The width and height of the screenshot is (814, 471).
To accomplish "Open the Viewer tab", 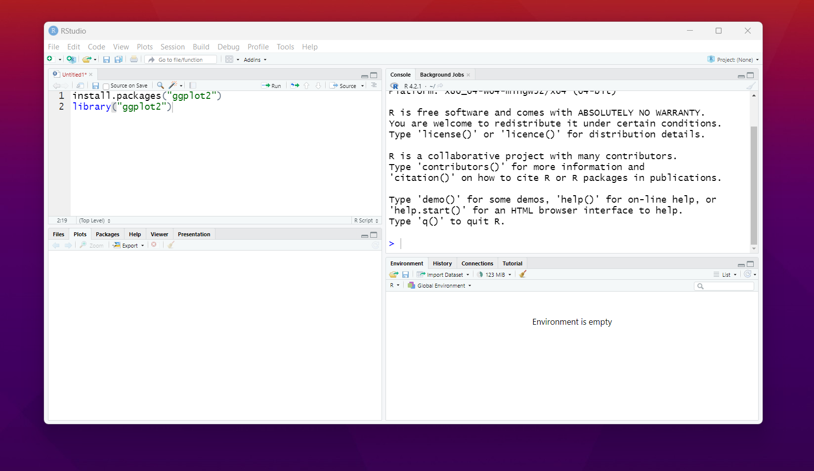I will 159,234.
